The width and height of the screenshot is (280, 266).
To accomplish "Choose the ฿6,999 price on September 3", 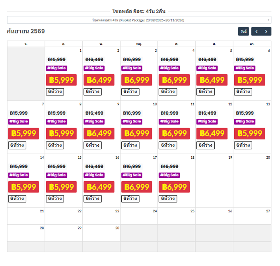I will pos(136,80).
